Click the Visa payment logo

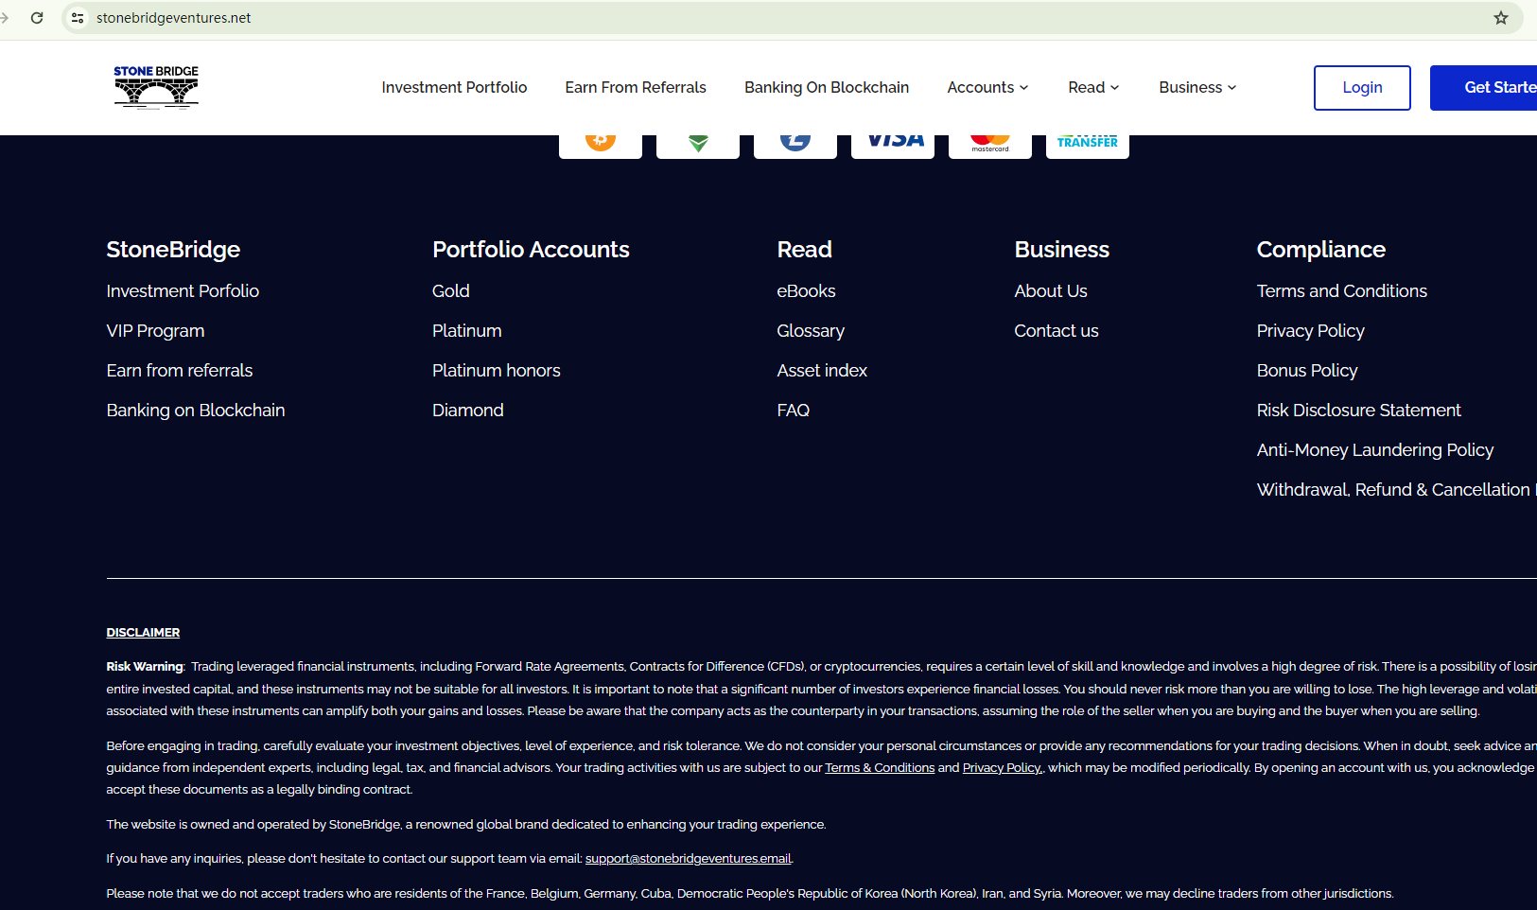click(x=893, y=143)
